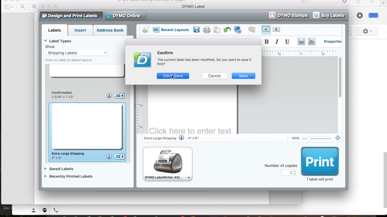Click Cancel in Confirm dialog
387x217 pixels.
point(215,76)
